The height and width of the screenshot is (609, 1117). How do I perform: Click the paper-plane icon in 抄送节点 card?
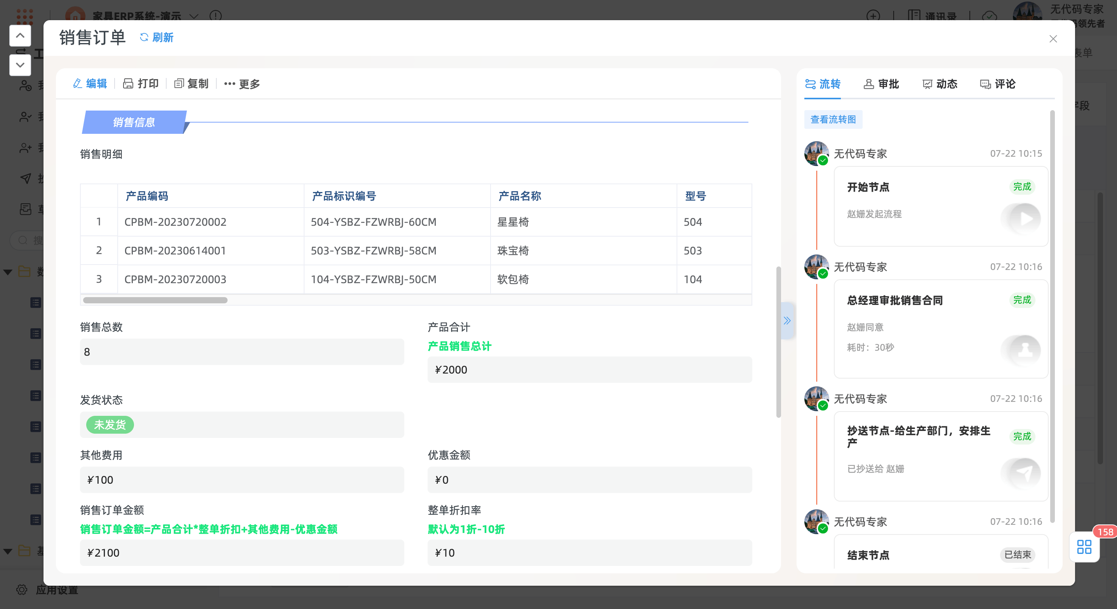(x=1025, y=473)
